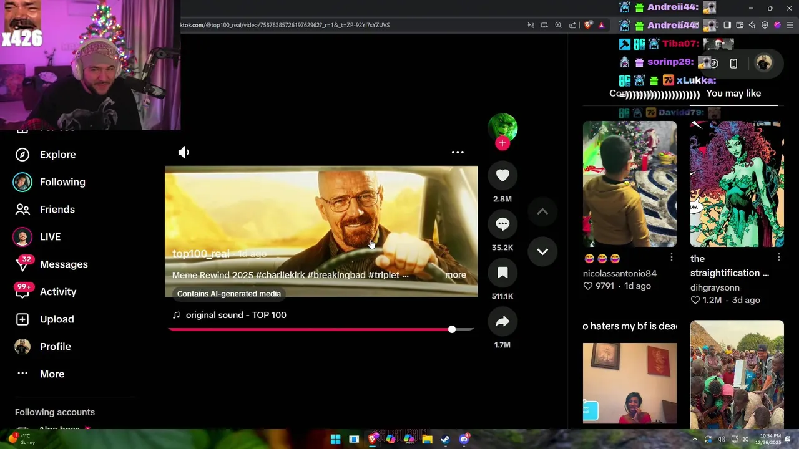Click the browser zoom magnifier icon
The image size is (799, 449).
(x=558, y=25)
